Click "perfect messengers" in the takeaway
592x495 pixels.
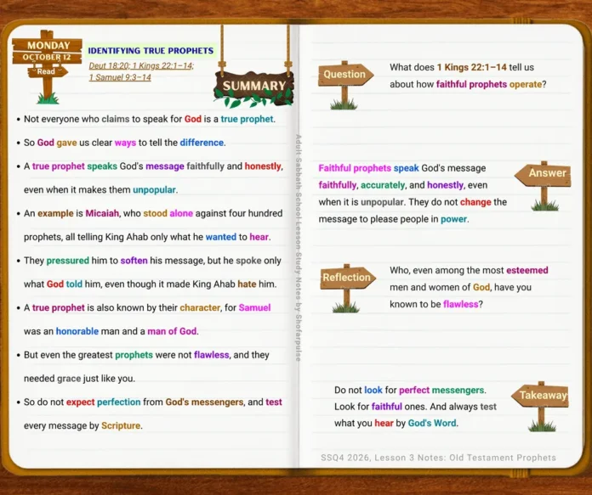tap(441, 391)
